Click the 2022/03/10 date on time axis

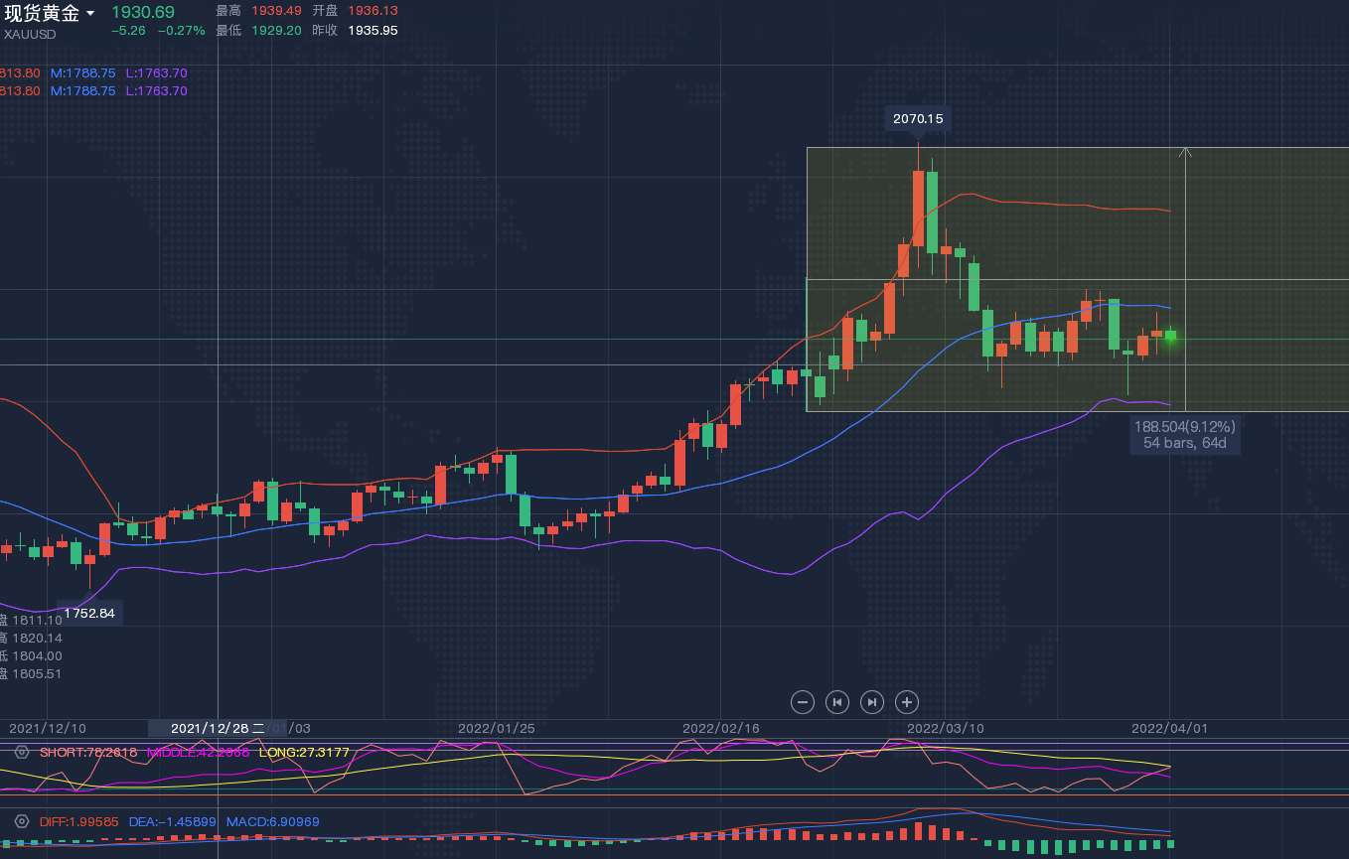[x=945, y=728]
